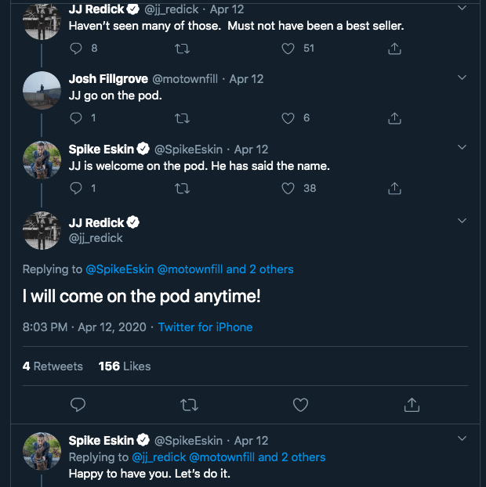Viewport: 486px width, 487px height.
Task: Open the Twitter for iPhone link
Action: [x=205, y=326]
